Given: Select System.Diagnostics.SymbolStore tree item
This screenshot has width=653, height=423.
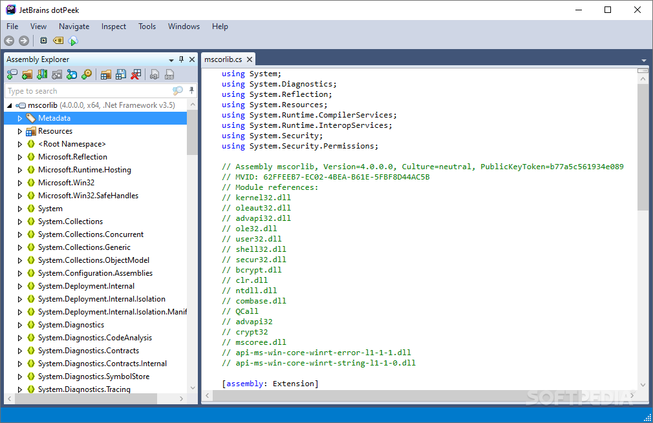Looking at the screenshot, I should (x=94, y=377).
